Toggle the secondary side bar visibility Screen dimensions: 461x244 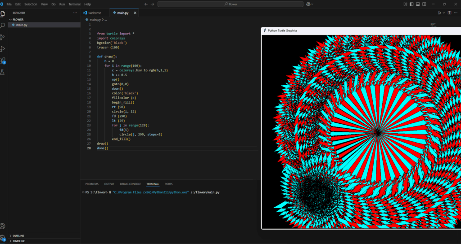pos(424,4)
